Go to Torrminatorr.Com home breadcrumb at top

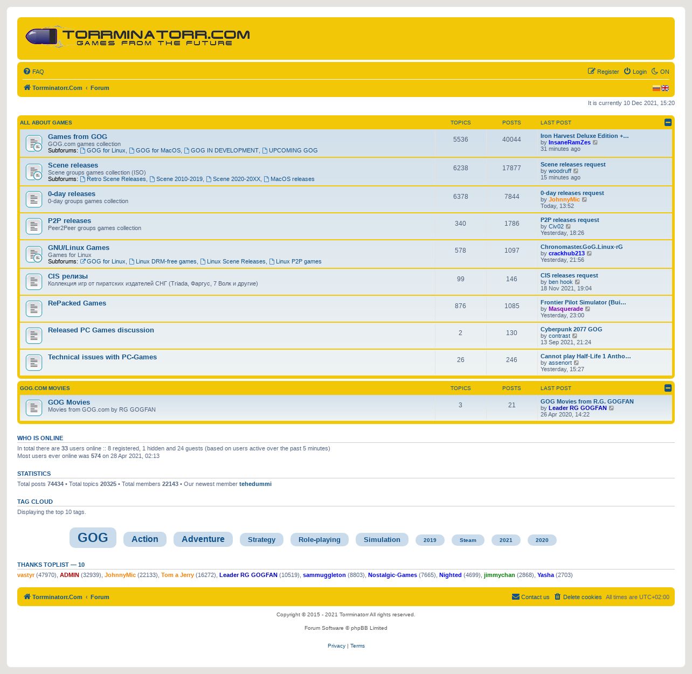tap(53, 88)
